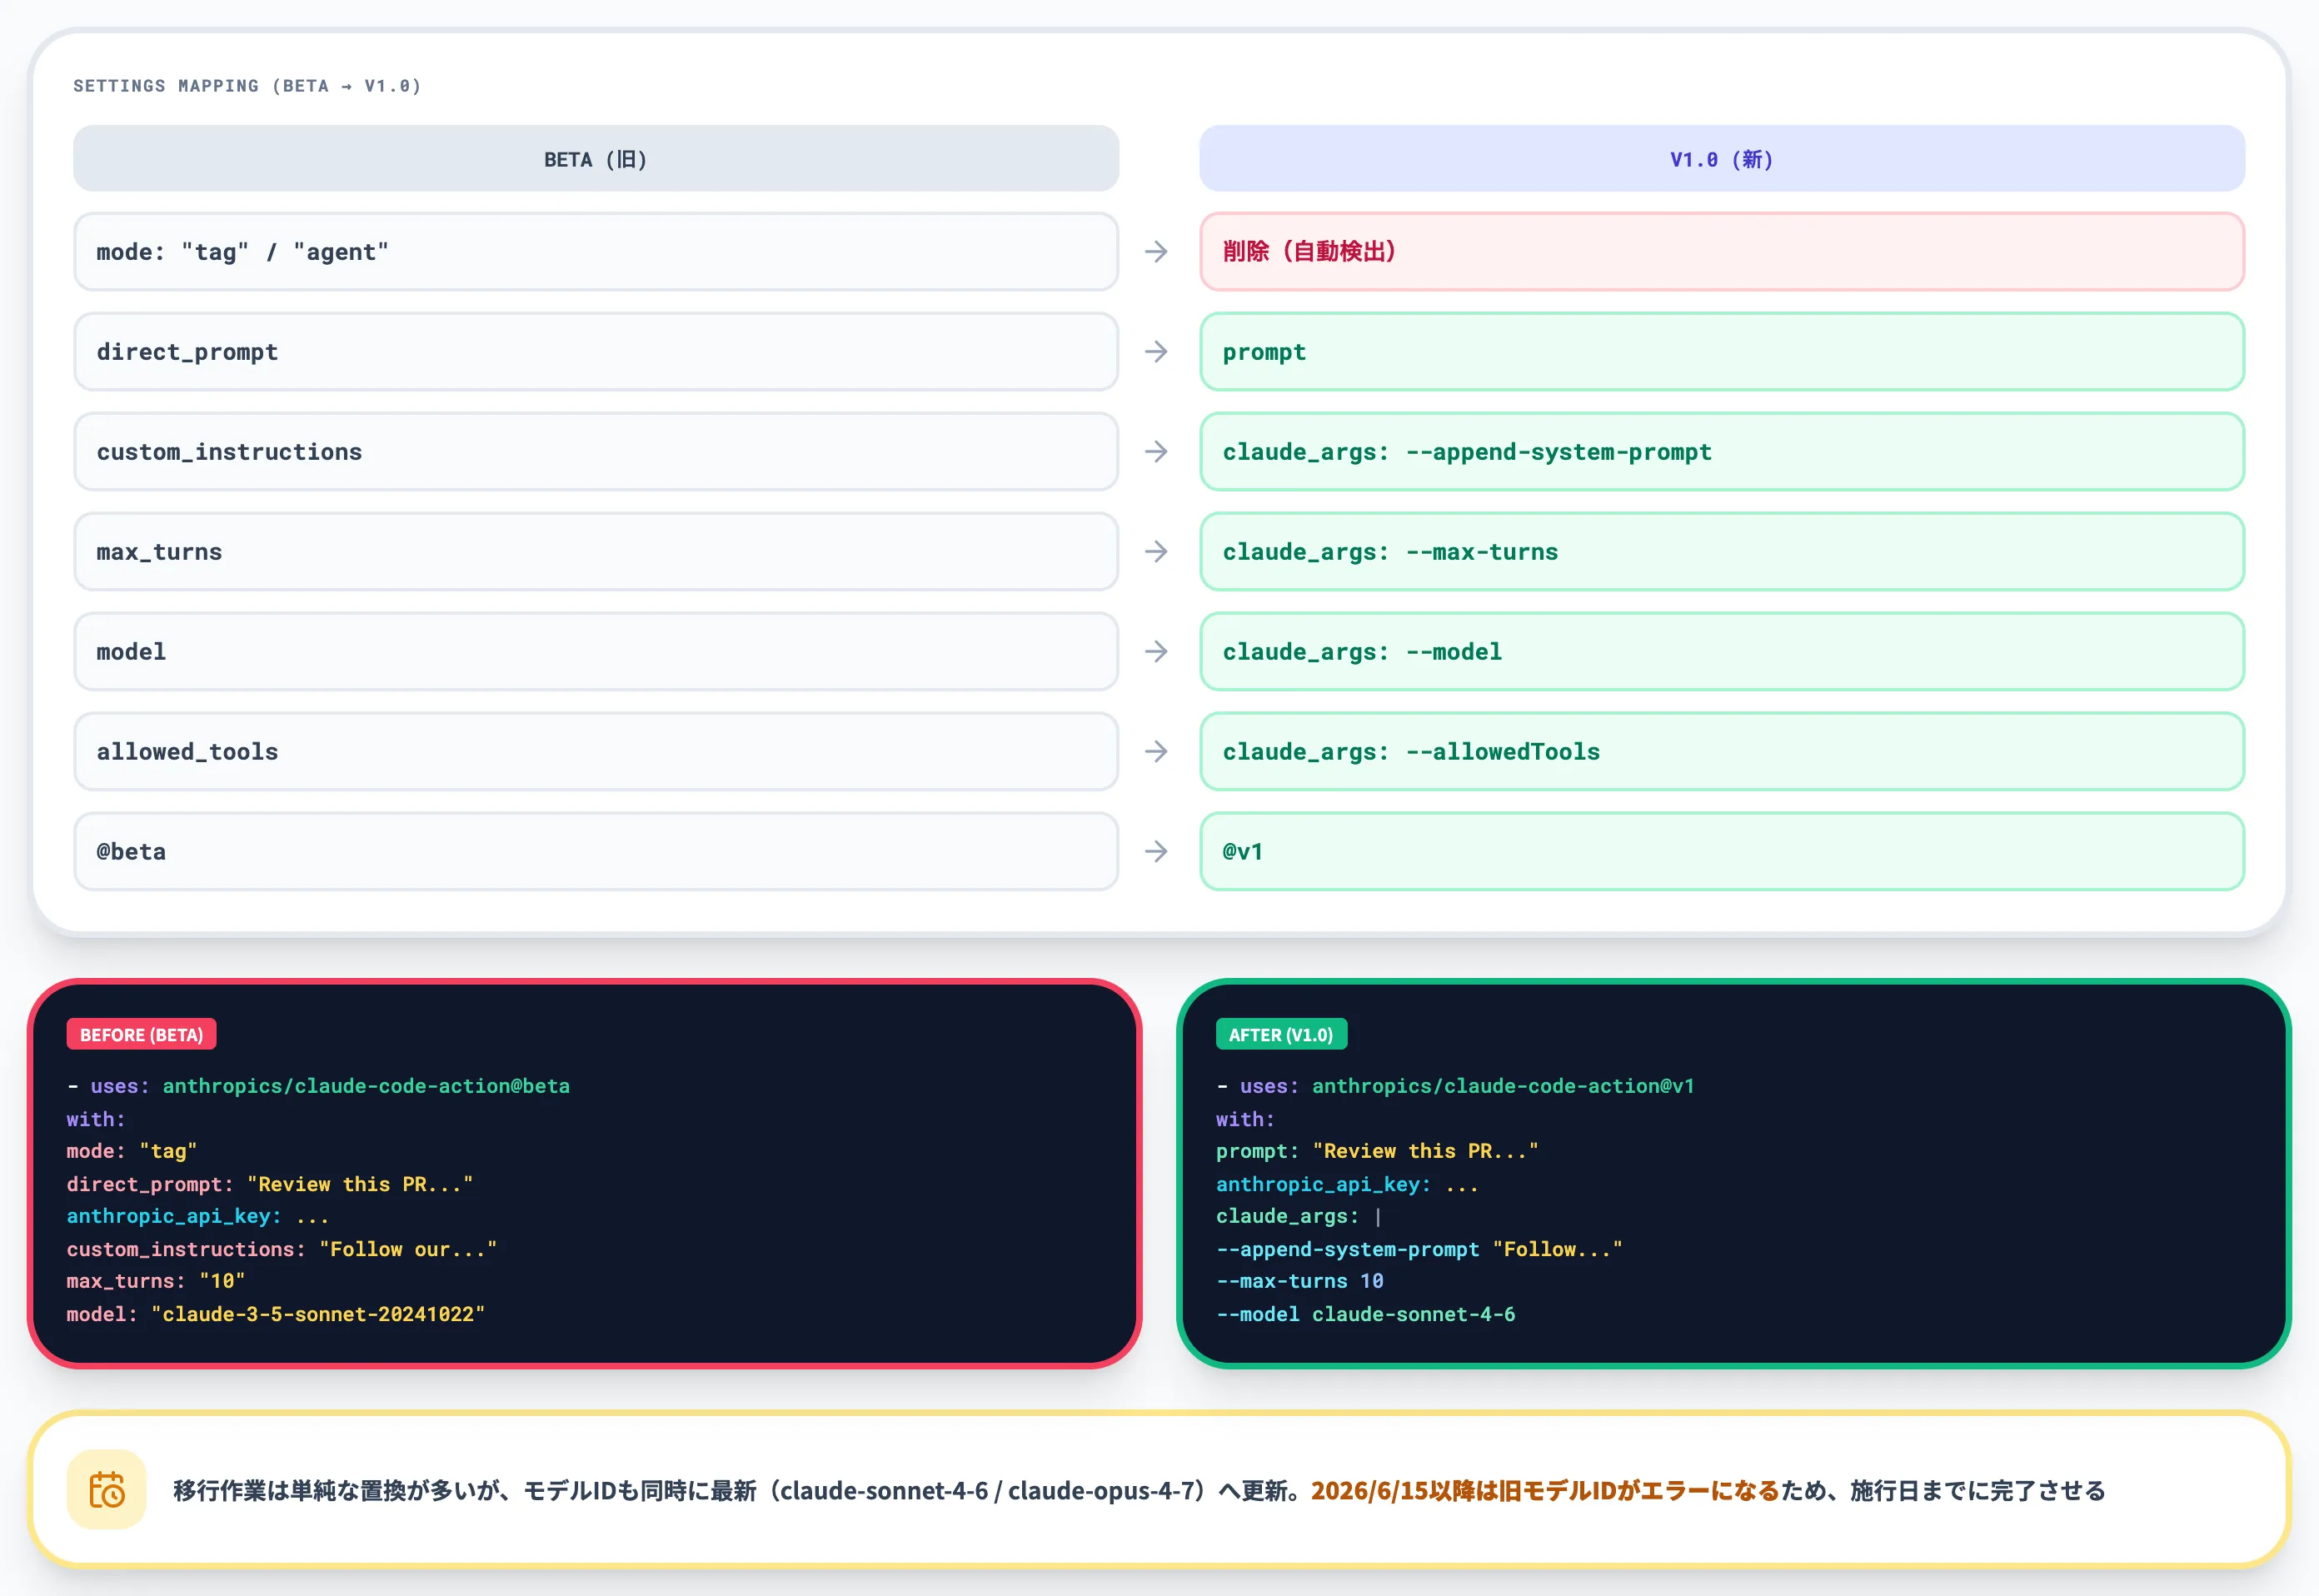Select the "model" cell in the BETA column
Screen dimensions: 2319x1596
(596, 652)
